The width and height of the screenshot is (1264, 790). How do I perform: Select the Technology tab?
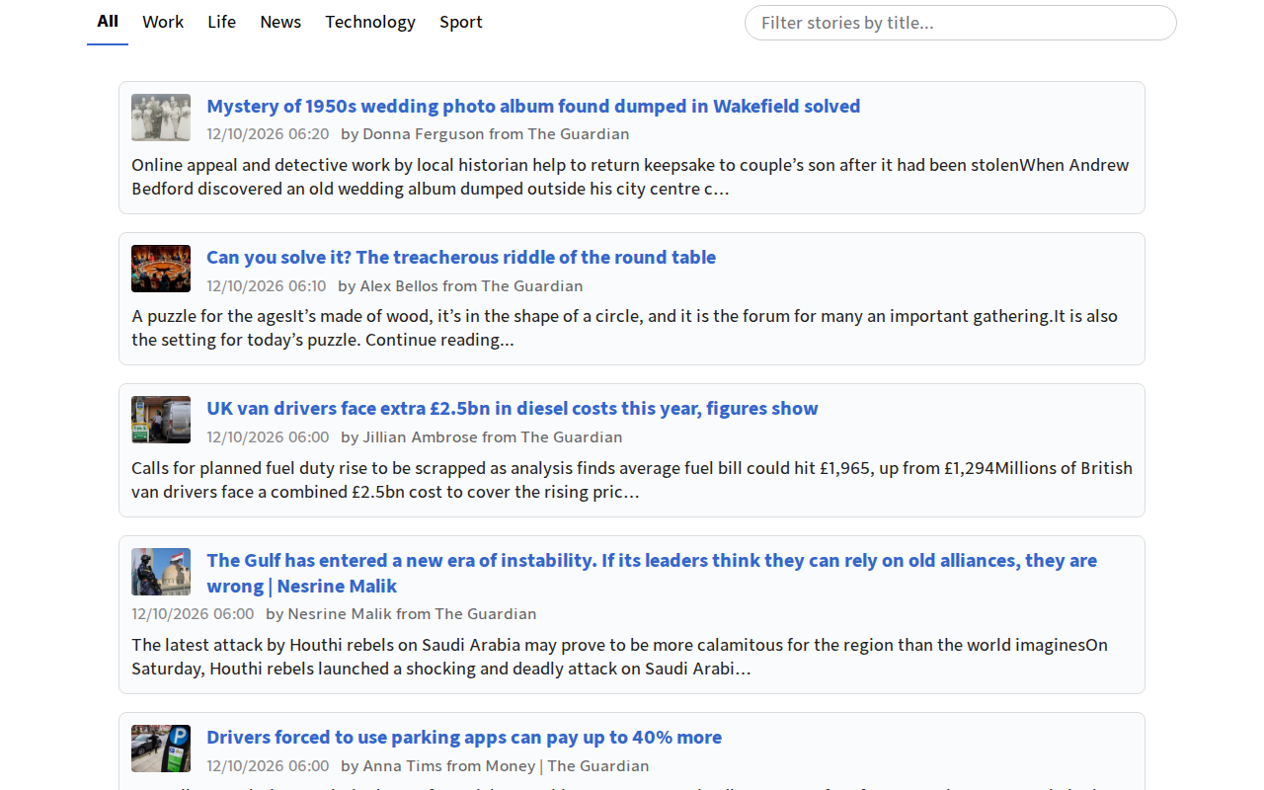pyautogui.click(x=370, y=22)
